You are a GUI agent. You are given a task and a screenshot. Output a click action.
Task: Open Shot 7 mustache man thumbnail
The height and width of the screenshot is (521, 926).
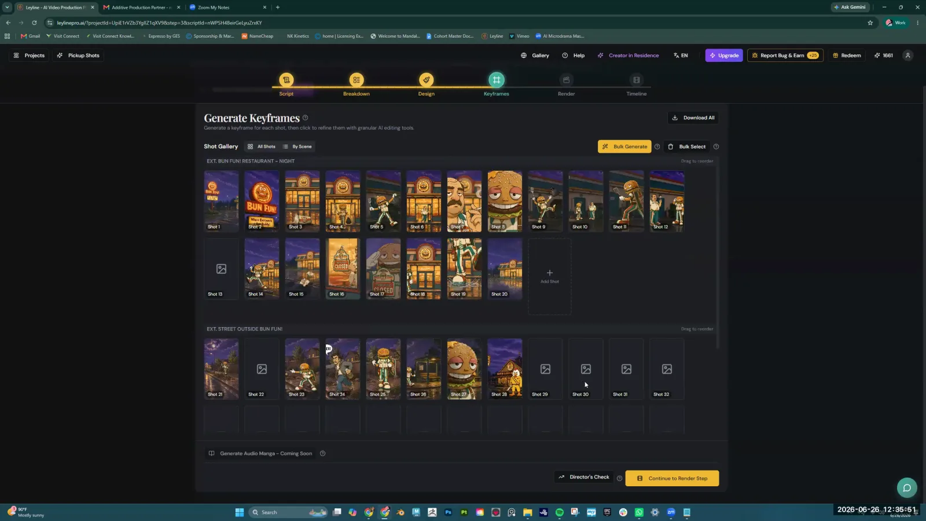coord(464,201)
